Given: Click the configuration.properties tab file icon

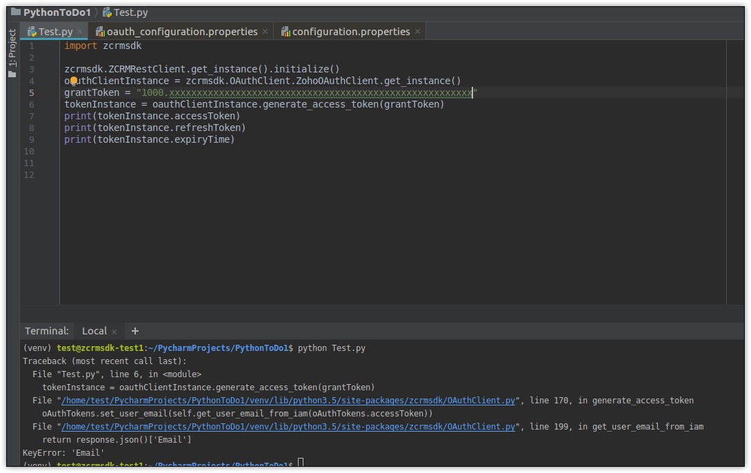Looking at the screenshot, I should [286, 32].
